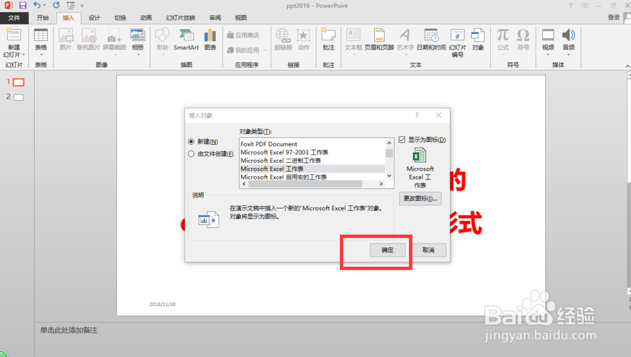Click the WordArt icon
Image resolution: width=631 pixels, height=357 pixels.
tap(405, 35)
